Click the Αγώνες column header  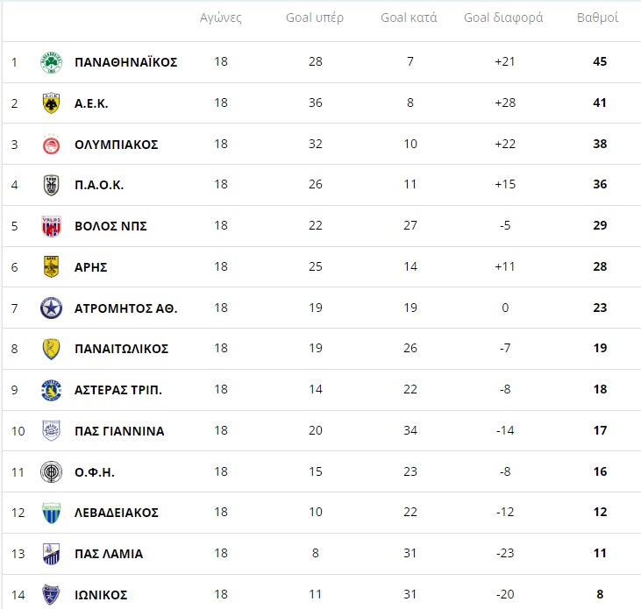221,18
